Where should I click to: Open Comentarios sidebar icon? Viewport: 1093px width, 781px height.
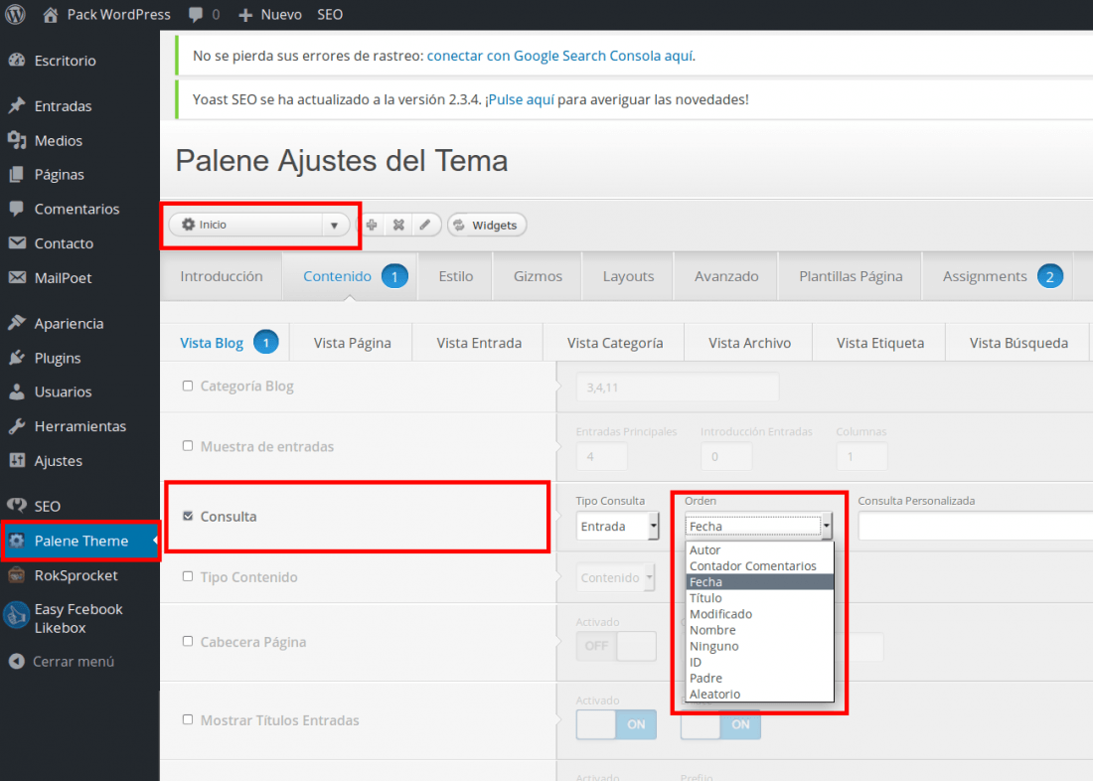[17, 209]
